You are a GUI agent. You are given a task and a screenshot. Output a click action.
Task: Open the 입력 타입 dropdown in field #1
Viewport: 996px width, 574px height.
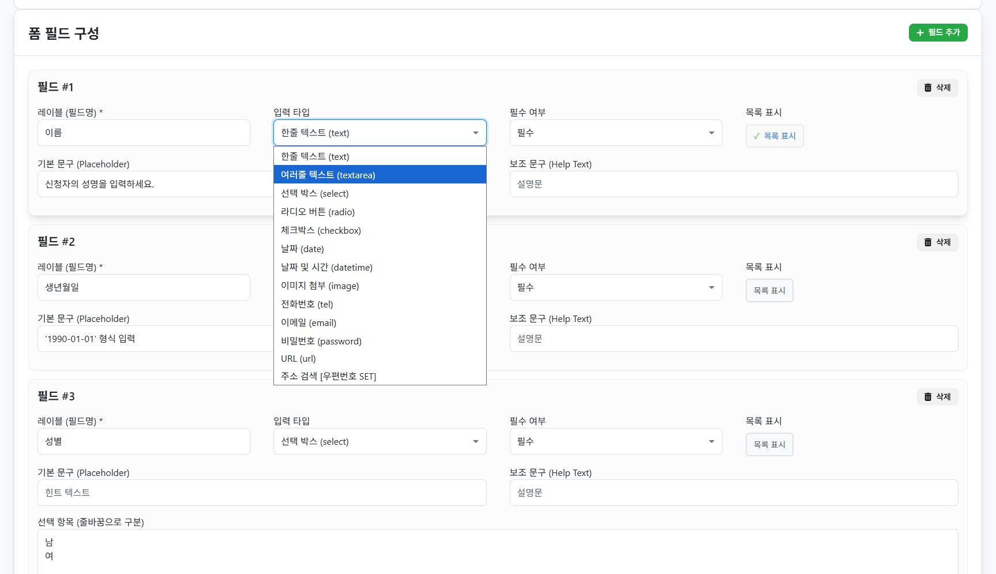380,133
